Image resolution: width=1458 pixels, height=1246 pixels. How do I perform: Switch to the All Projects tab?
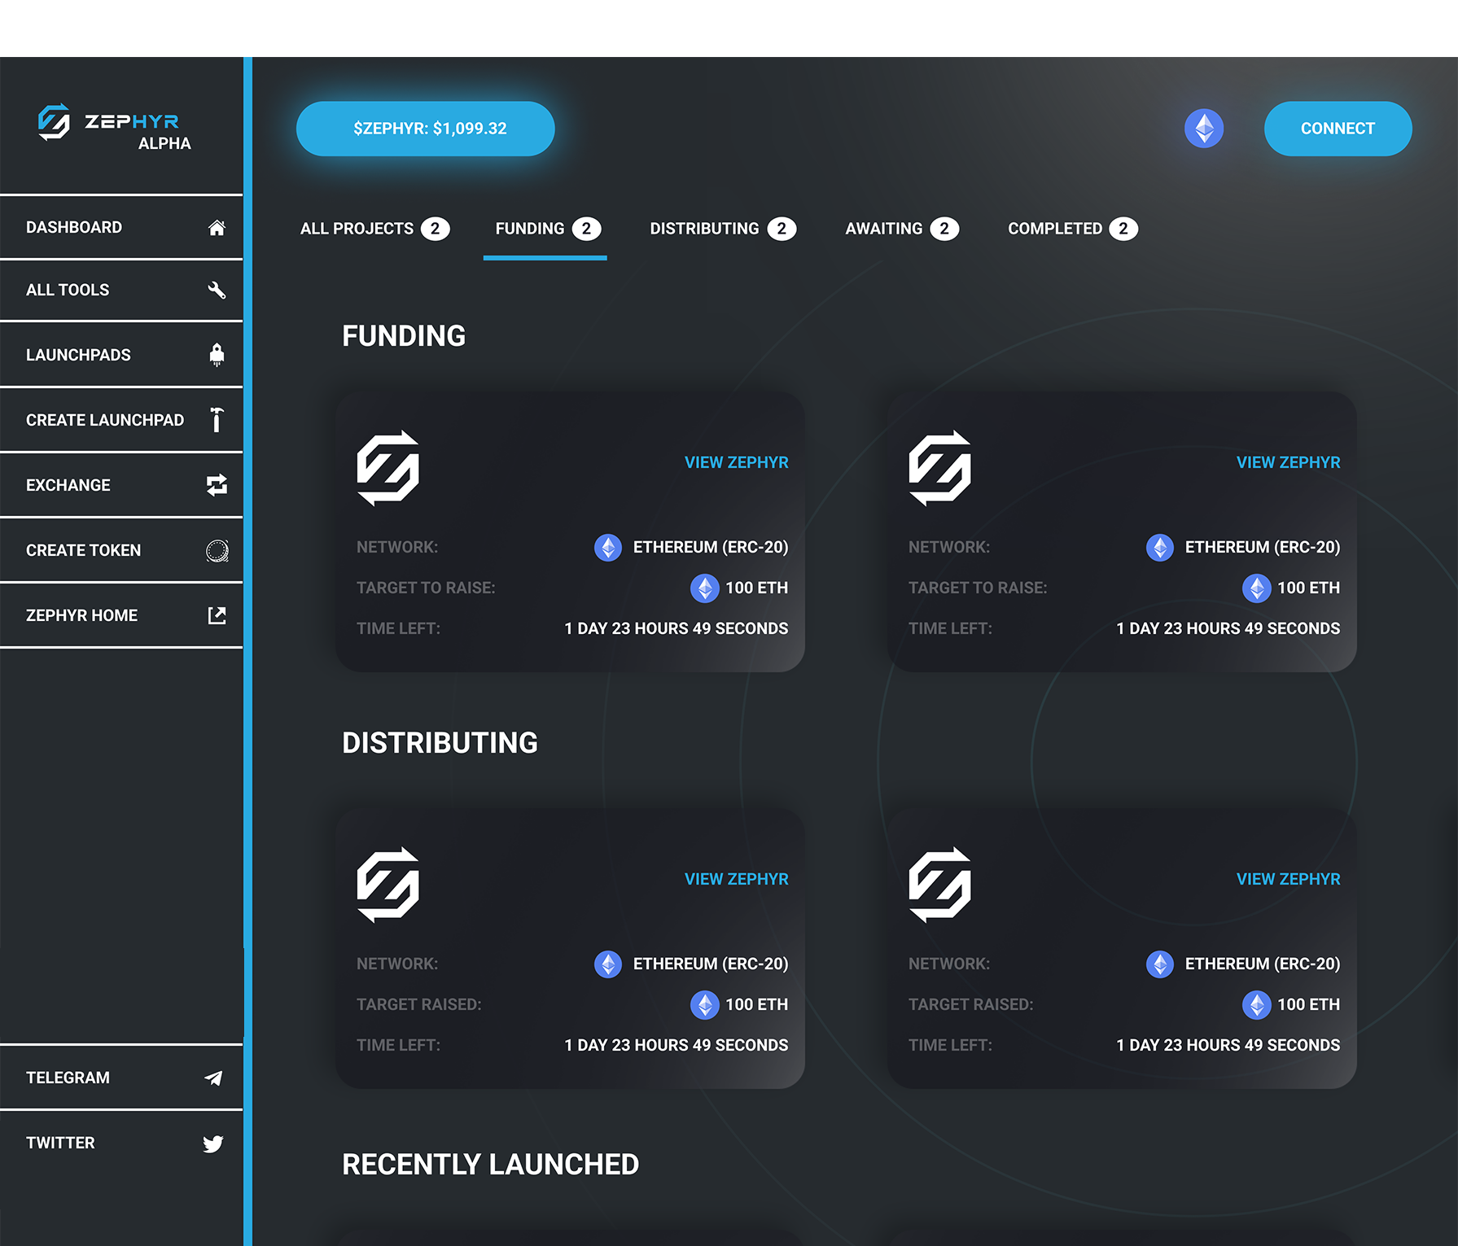click(374, 229)
